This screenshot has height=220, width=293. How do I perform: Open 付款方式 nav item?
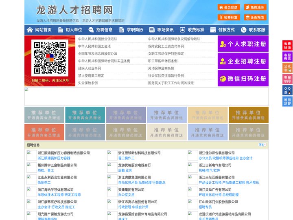227,30
